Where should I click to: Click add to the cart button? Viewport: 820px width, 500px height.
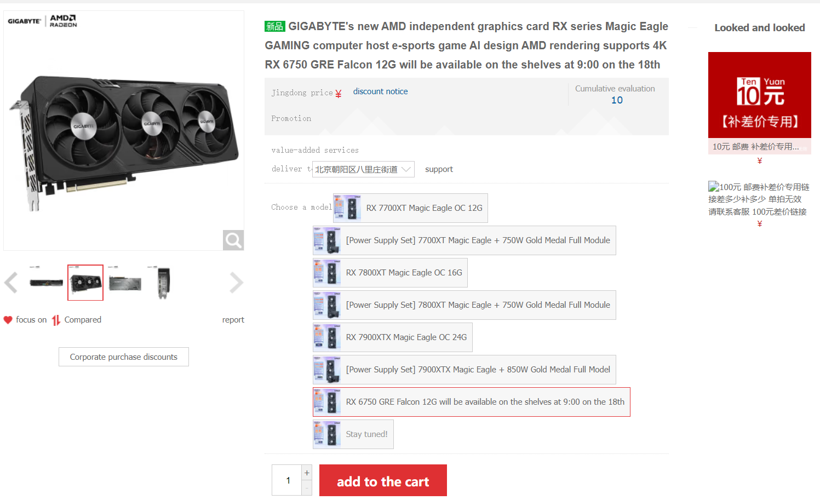tap(383, 480)
